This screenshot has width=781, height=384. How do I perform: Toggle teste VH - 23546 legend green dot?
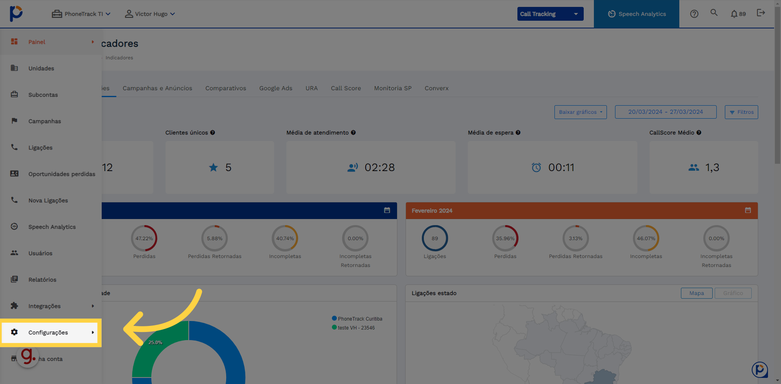pyautogui.click(x=334, y=328)
